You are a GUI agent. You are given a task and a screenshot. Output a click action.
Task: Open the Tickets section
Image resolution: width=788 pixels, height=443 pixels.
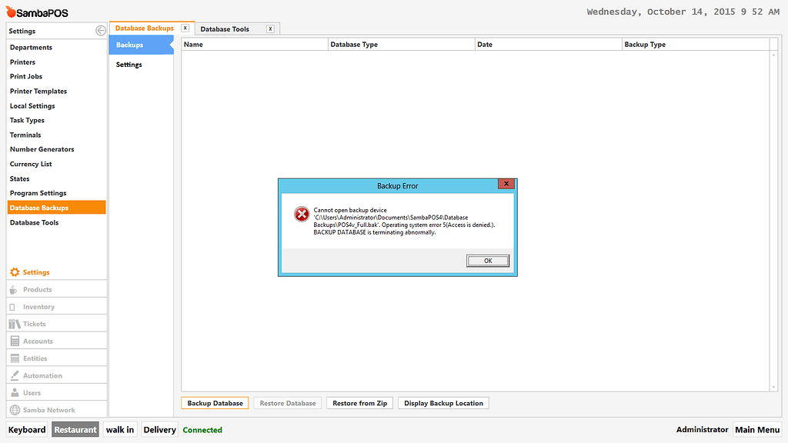57,324
